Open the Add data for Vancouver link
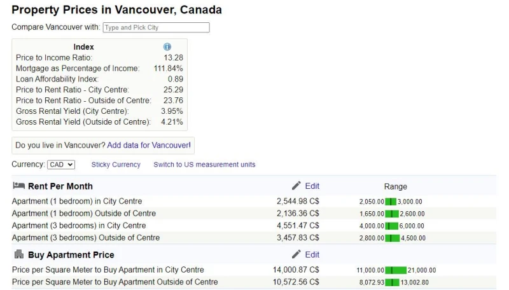Viewport: 509px width, 290px height. (149, 145)
